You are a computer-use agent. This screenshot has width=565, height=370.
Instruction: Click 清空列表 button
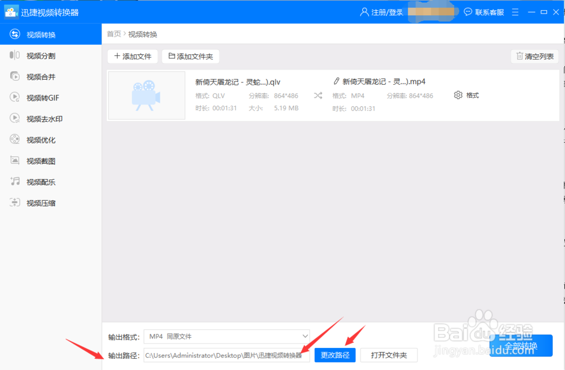[534, 56]
